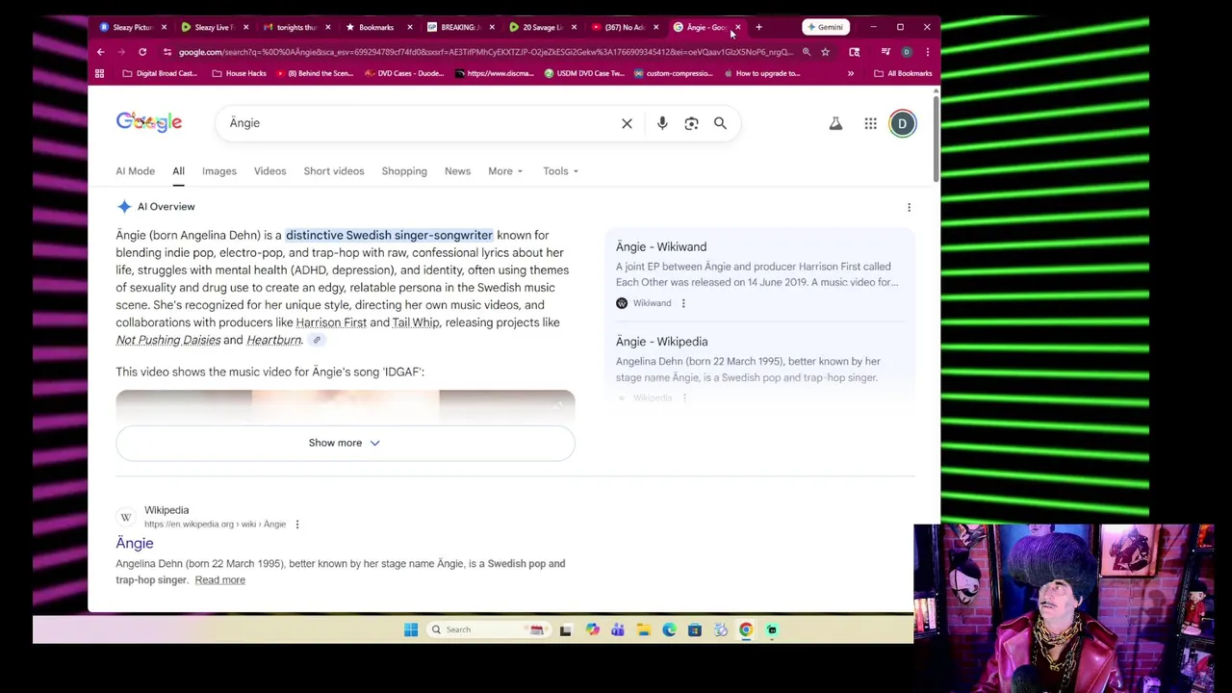Switch to the Bookmarks browser tab

(375, 27)
